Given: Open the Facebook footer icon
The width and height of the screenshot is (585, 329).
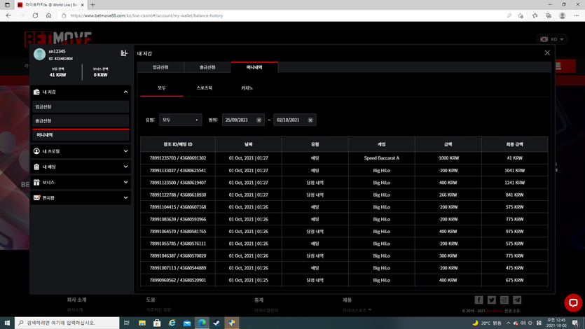Looking at the screenshot, I should 479,300.
